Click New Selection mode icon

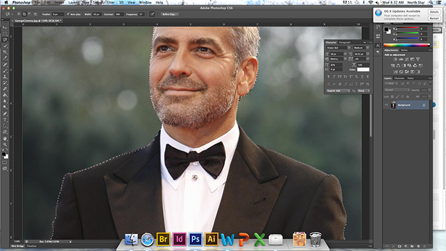[18, 14]
